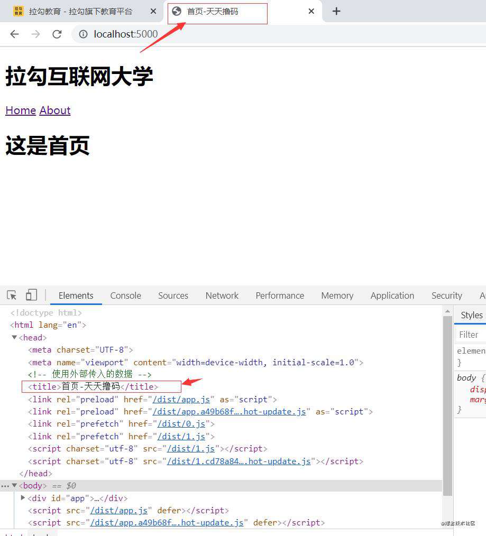Image resolution: width=486 pixels, height=536 pixels.
Task: Select the meta viewport row
Action: (196, 362)
